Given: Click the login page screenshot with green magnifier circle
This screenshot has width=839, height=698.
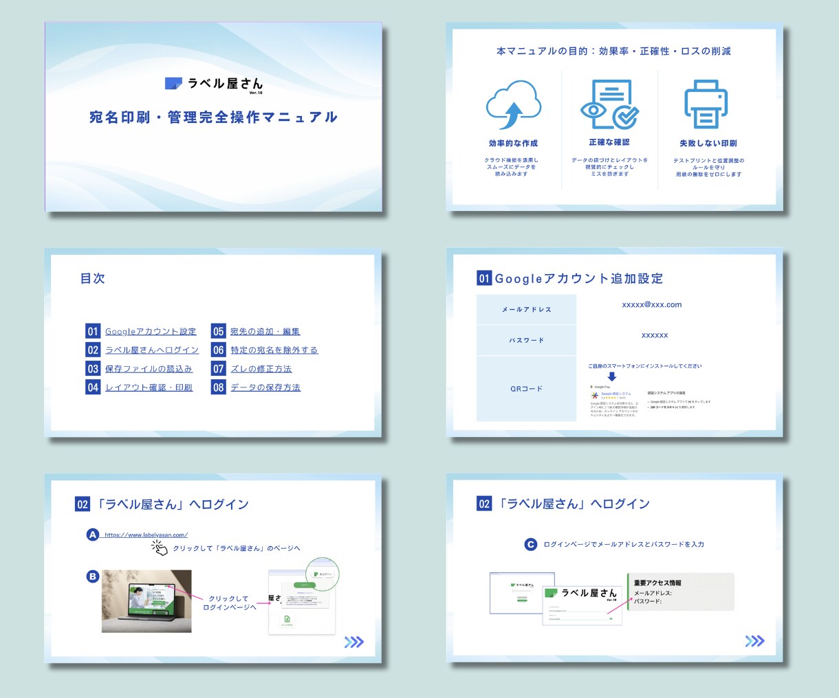Looking at the screenshot, I should (303, 597).
